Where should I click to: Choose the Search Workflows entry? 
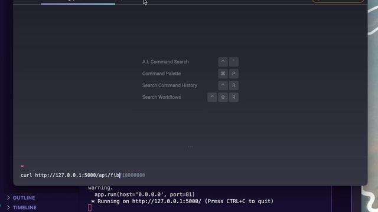(x=190, y=97)
